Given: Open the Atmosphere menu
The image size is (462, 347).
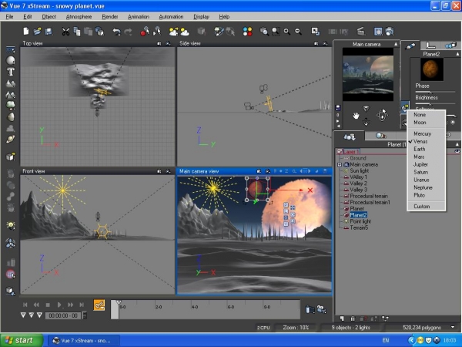Looking at the screenshot, I should (79, 16).
